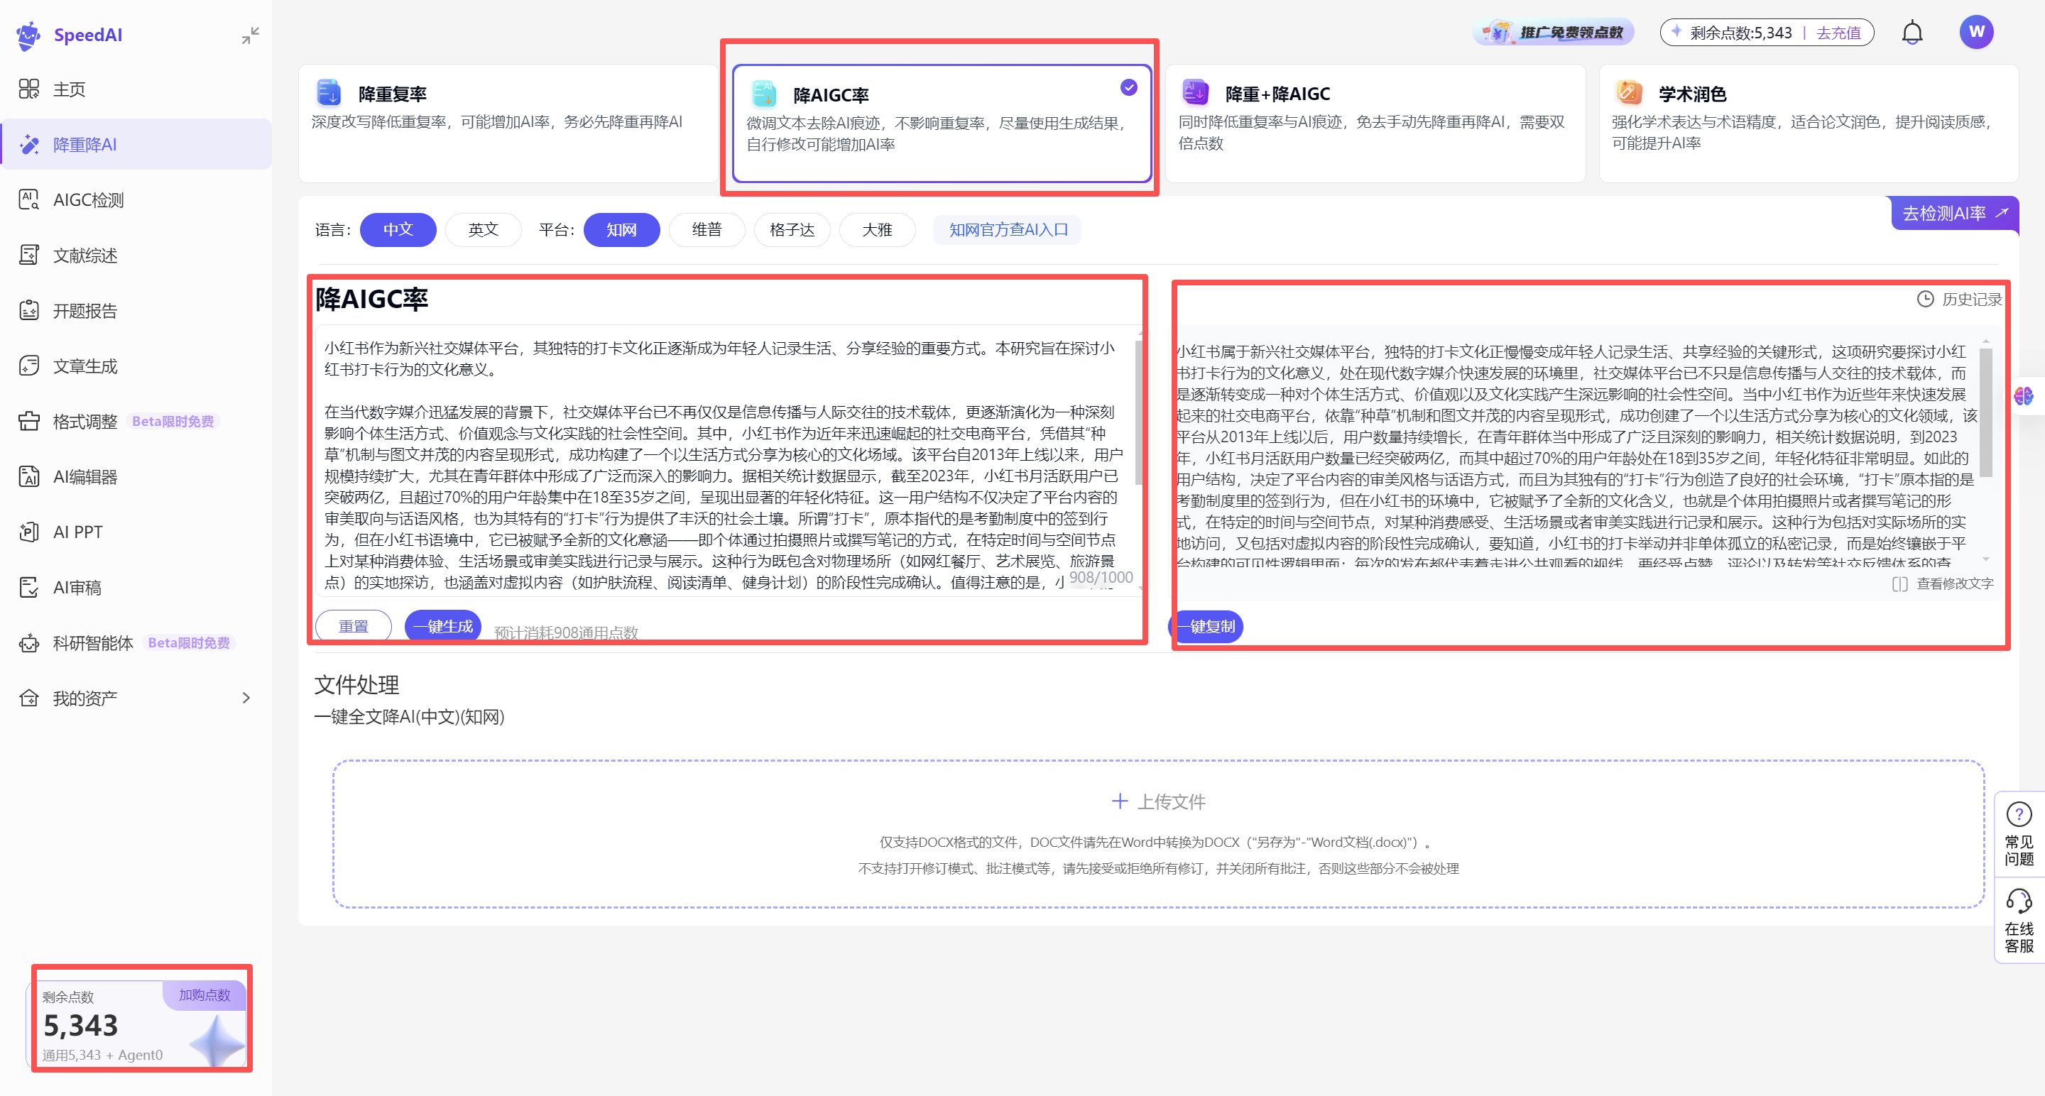
Task: Toggle 查看修改文字 view
Action: (x=1943, y=583)
